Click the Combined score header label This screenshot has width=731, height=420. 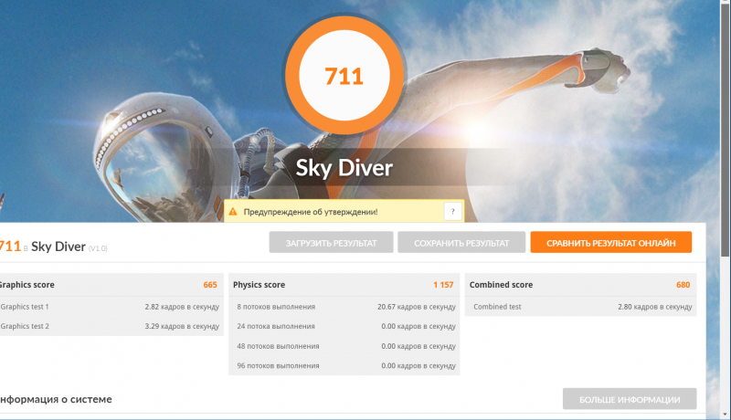[x=501, y=285]
